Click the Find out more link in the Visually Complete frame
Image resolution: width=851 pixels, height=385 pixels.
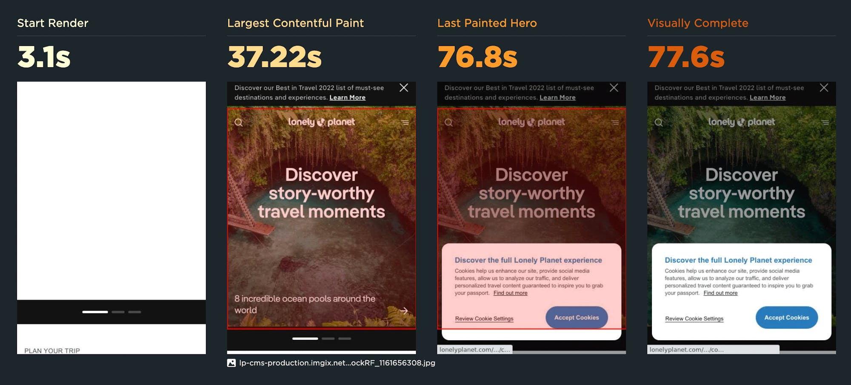[x=720, y=293]
